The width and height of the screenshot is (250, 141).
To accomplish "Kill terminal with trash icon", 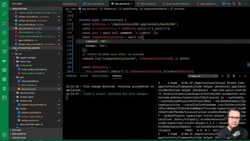I will pos(234,76).
